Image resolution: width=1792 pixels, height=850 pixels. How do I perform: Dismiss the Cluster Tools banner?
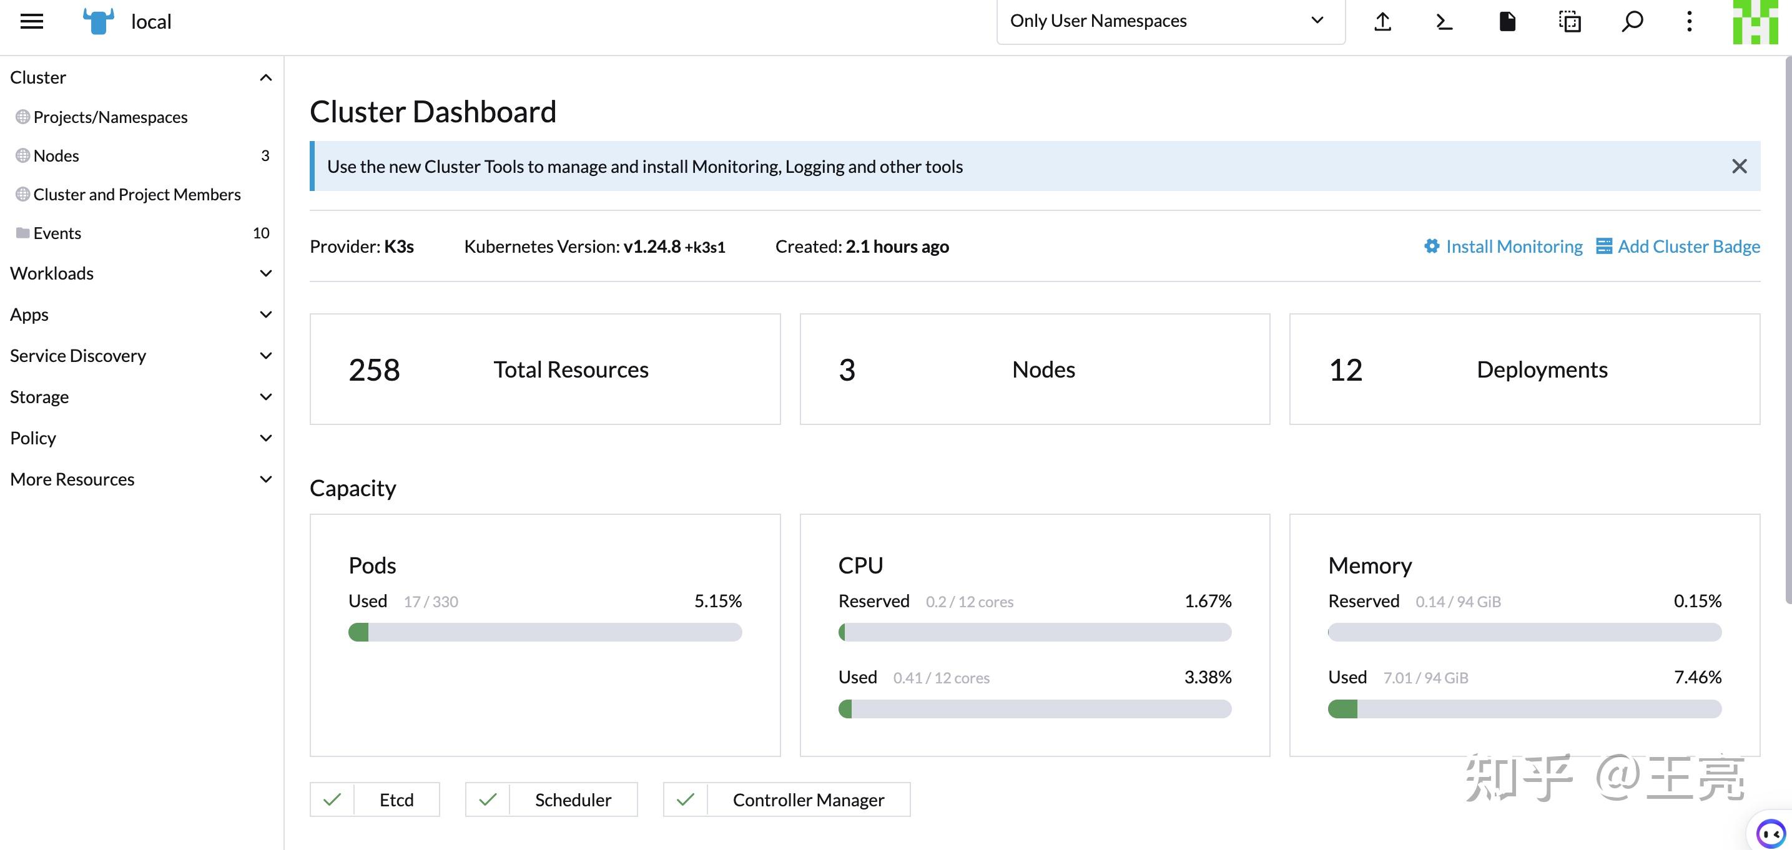(1740, 166)
